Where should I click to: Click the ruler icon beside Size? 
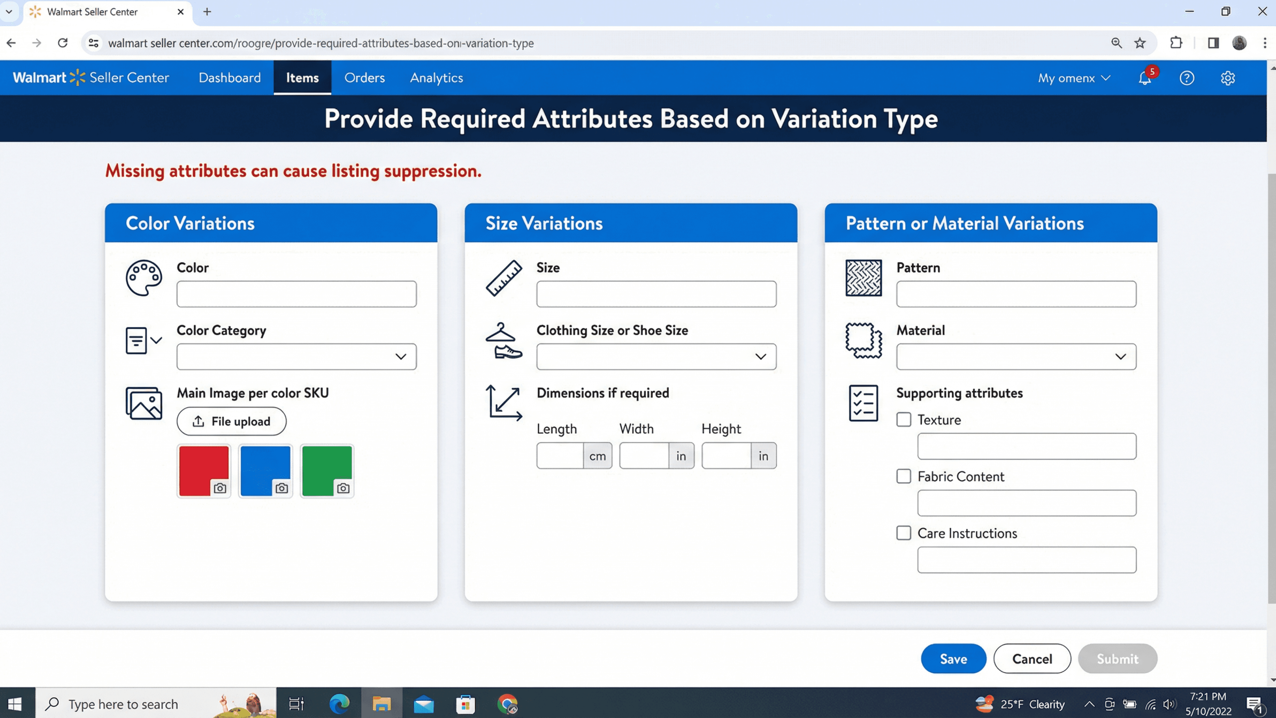pyautogui.click(x=504, y=278)
